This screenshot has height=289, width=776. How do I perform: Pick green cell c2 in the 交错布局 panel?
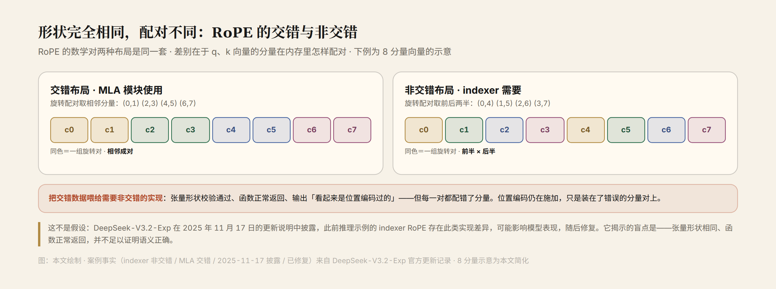(150, 130)
